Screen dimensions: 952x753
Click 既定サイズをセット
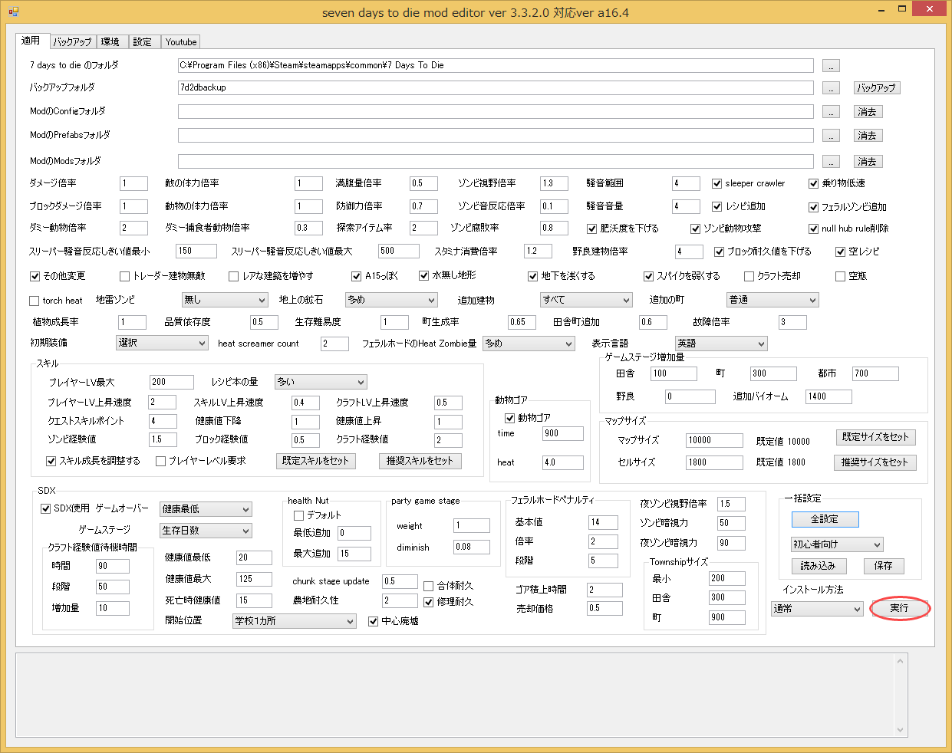pos(875,437)
